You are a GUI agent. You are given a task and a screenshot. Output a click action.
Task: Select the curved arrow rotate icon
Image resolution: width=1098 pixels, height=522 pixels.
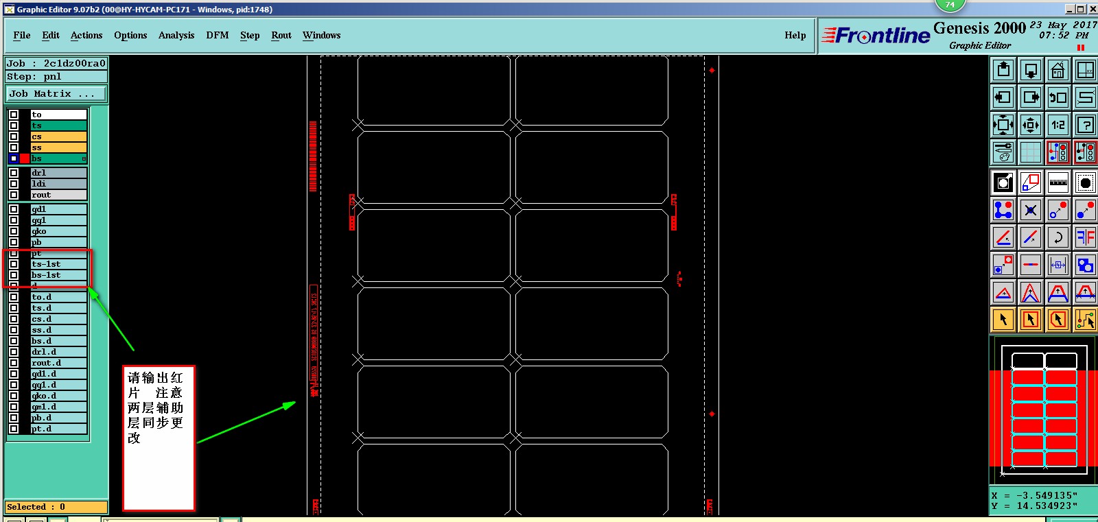point(1058,238)
